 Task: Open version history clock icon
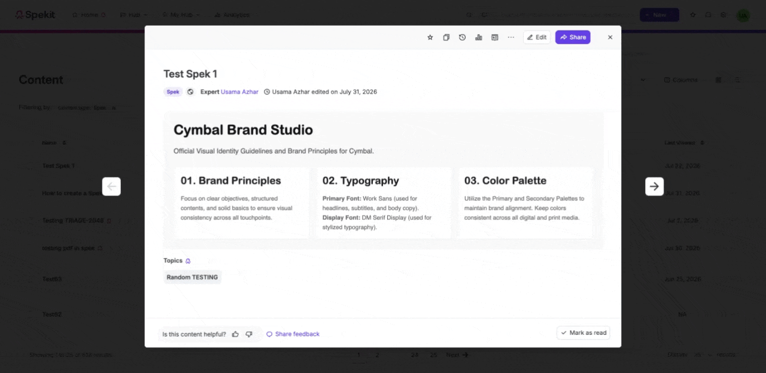pos(462,37)
